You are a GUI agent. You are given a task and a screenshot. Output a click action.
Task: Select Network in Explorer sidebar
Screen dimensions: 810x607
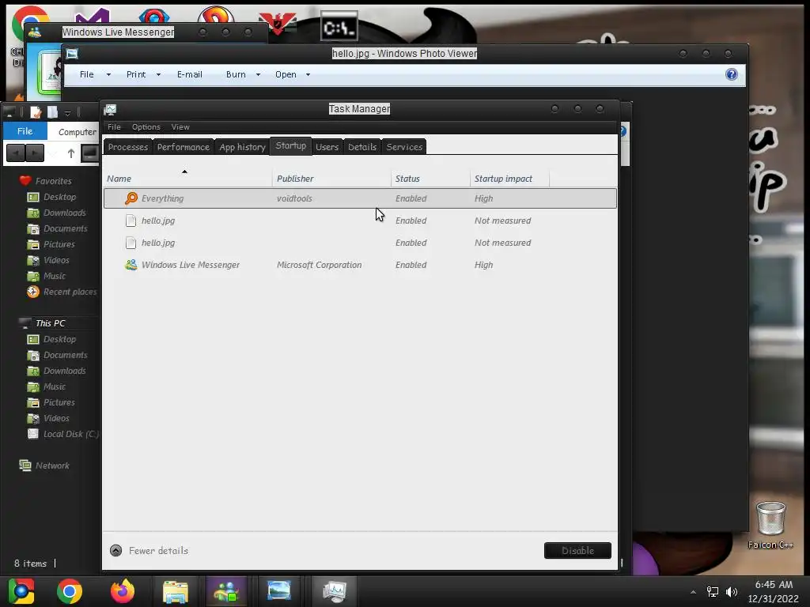pos(44,466)
